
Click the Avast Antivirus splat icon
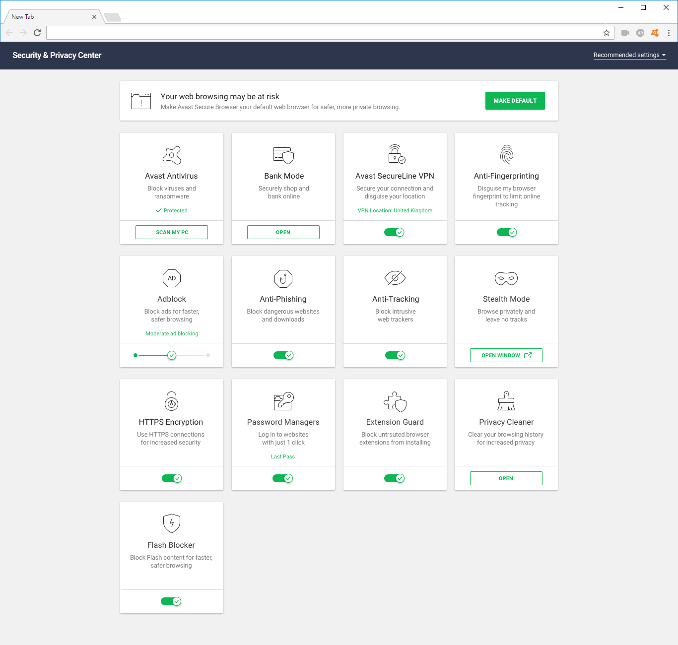pos(172,155)
